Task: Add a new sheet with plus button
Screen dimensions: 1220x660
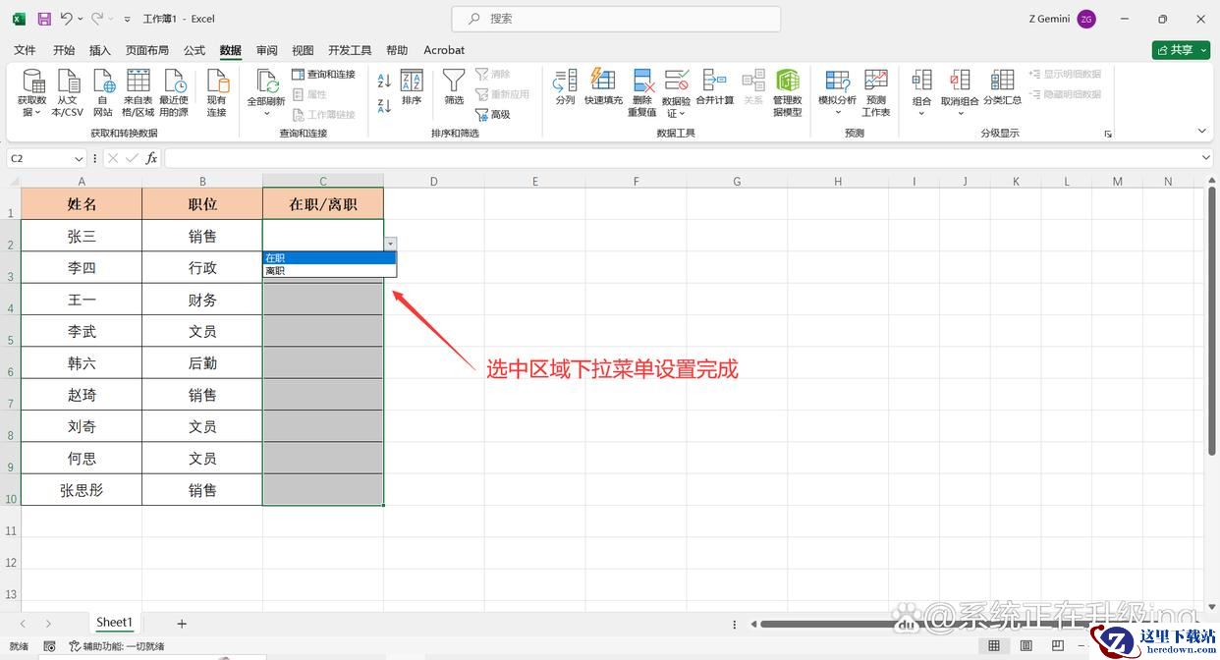Action: coord(182,624)
